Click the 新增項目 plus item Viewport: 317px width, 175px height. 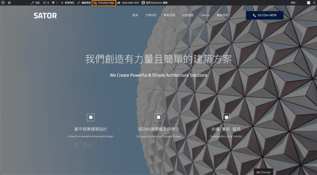pyautogui.click(x=67, y=2)
